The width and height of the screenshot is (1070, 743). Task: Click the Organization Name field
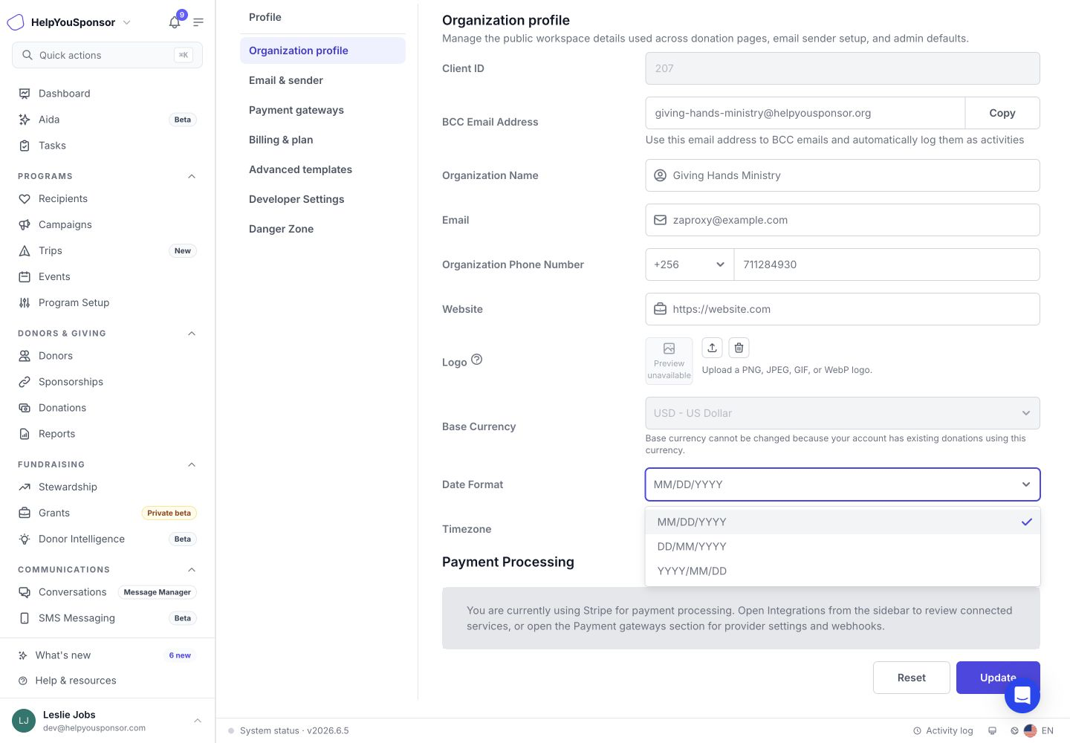point(843,175)
